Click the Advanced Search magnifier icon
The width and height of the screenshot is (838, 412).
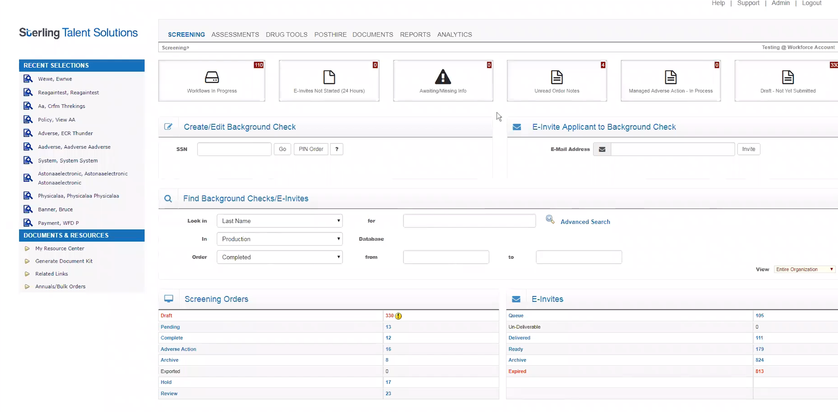(550, 219)
